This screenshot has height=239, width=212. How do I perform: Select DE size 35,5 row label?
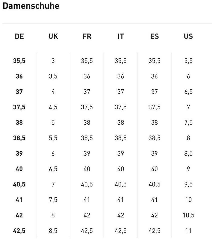pos(19,61)
